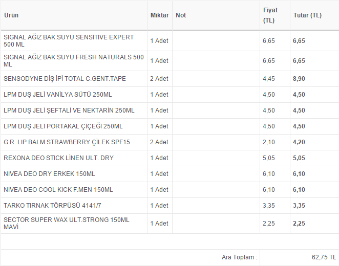Click the Ara Toplam label
The width and height of the screenshot is (339, 266).
[239, 257]
